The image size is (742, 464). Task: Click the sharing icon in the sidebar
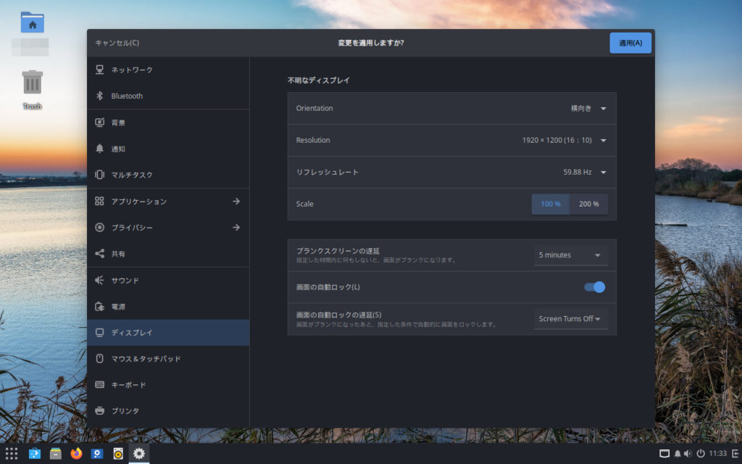(x=100, y=254)
